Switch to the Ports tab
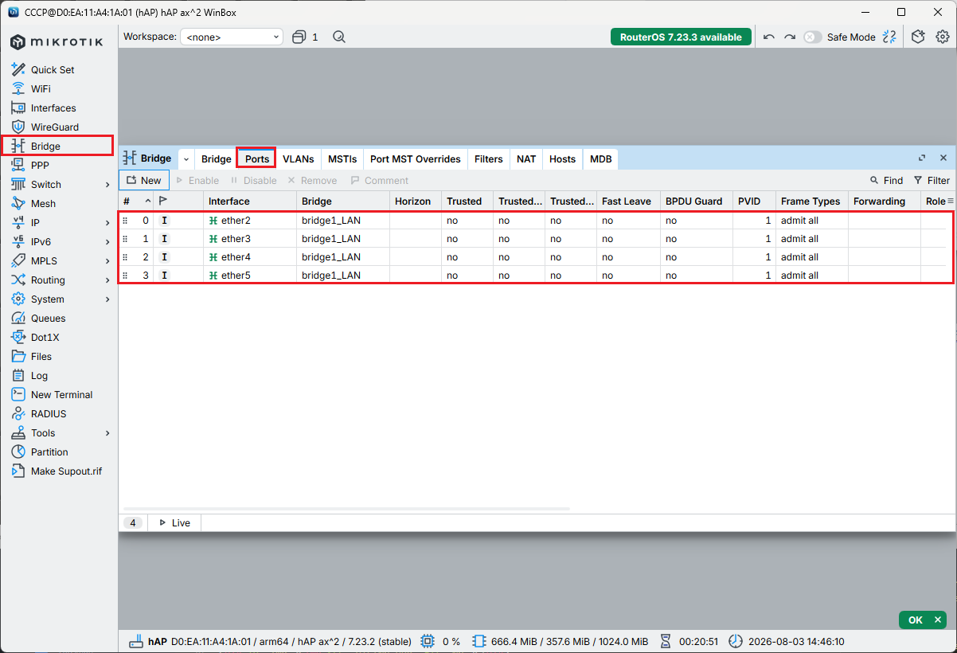Screen dimensions: 957x653 click(x=257, y=159)
